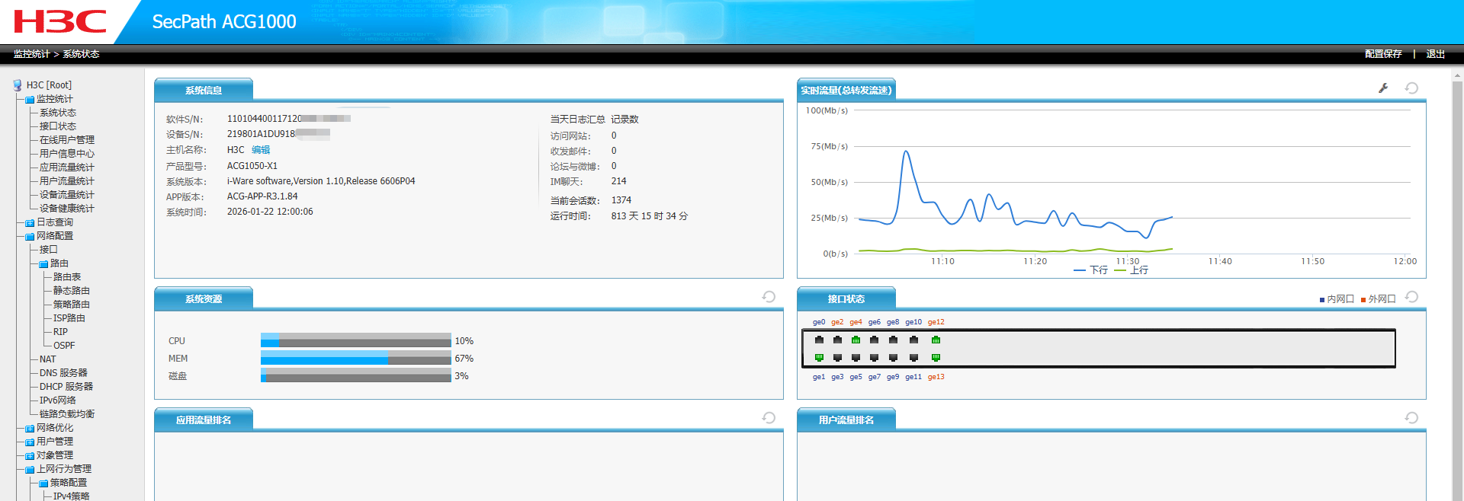The width and height of the screenshot is (1464, 501).
Task: Open 接口状态 in the navigation tree
Action: 58,126
